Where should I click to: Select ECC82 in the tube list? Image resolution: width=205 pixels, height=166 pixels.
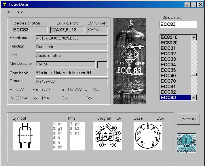pos(175,92)
